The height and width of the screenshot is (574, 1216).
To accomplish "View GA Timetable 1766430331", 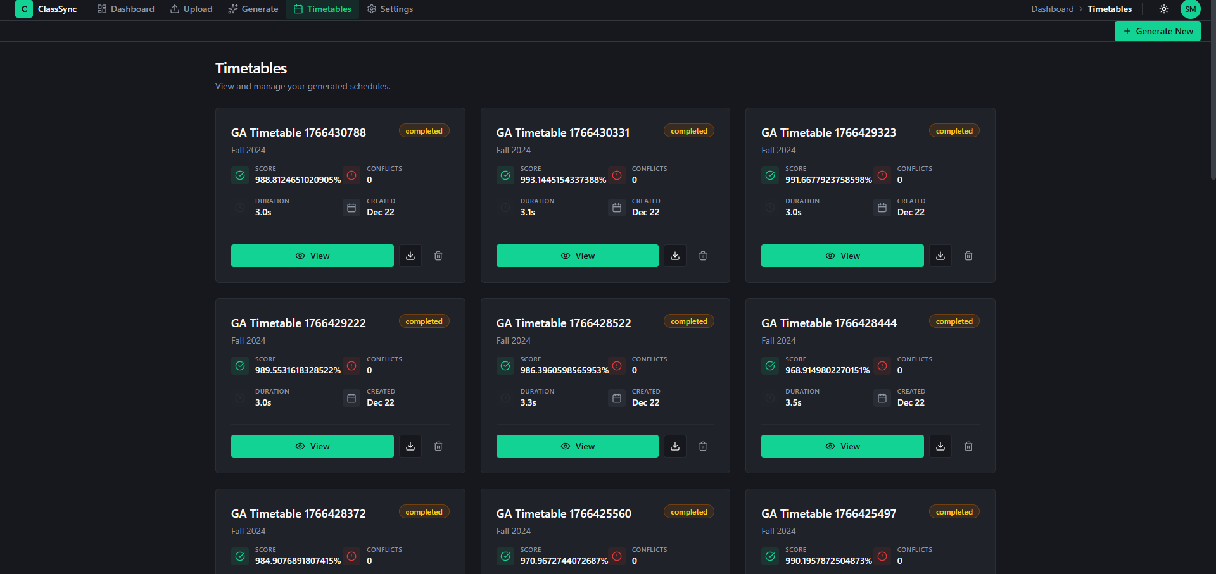I will coord(578,256).
